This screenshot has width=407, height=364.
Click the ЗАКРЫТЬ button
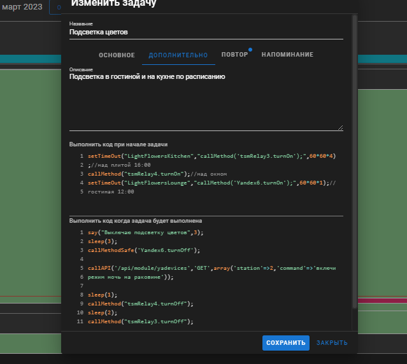(332, 343)
